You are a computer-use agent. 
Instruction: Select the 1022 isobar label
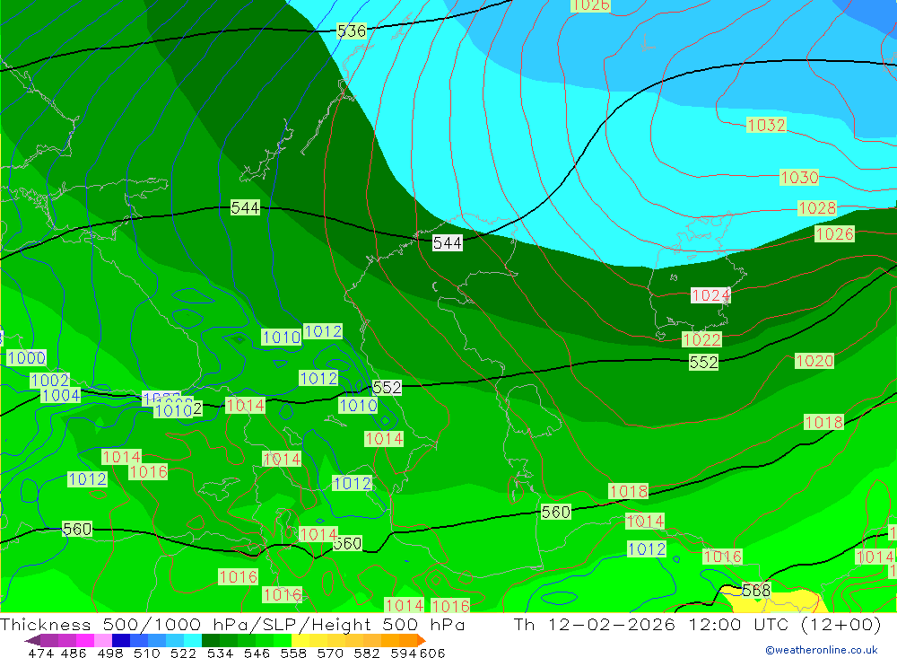(x=701, y=339)
